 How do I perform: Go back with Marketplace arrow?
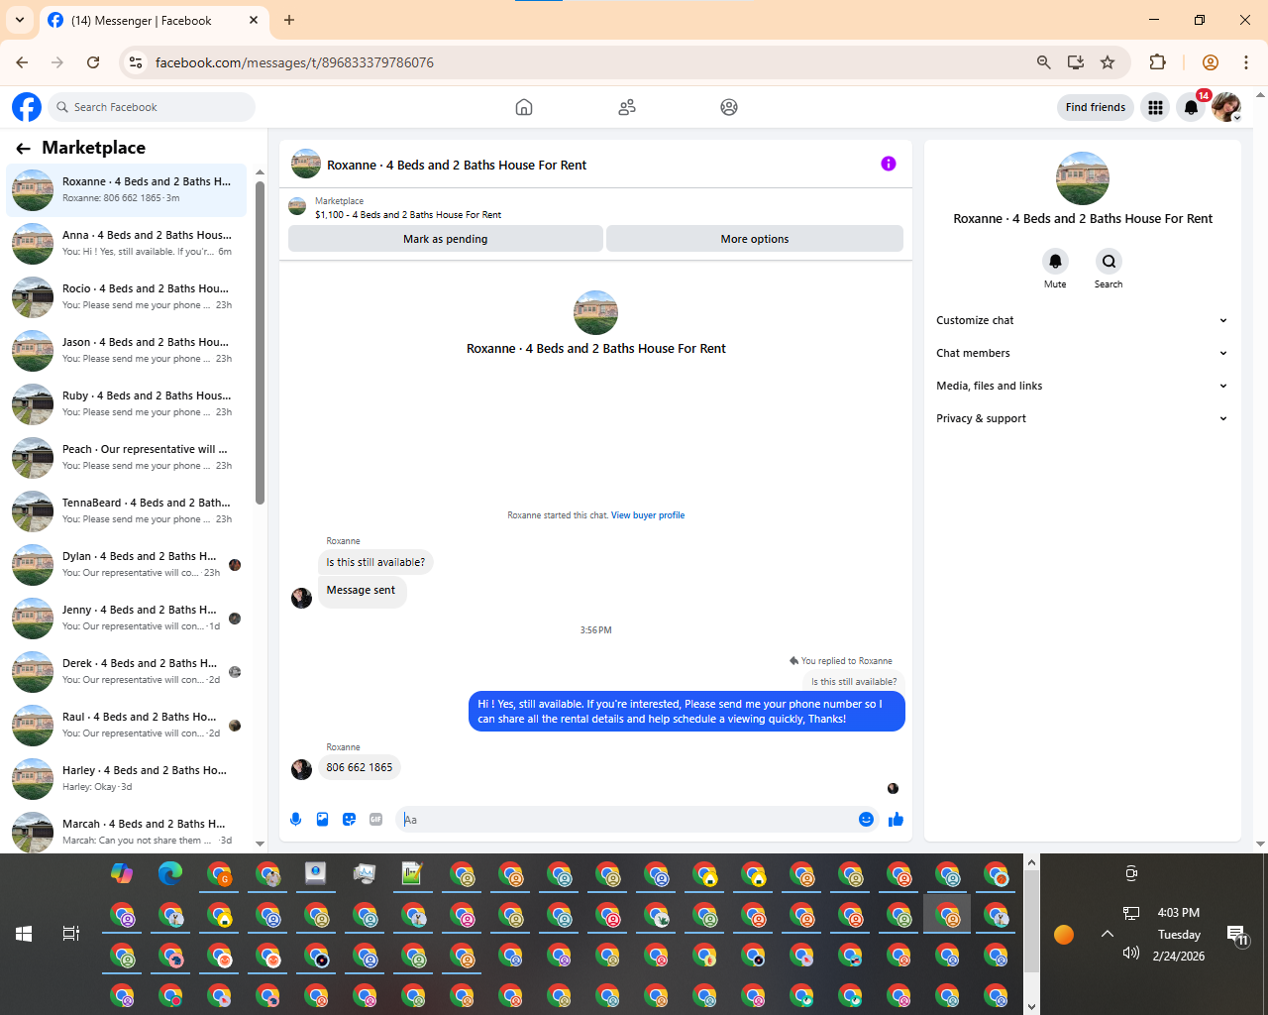pos(23,148)
